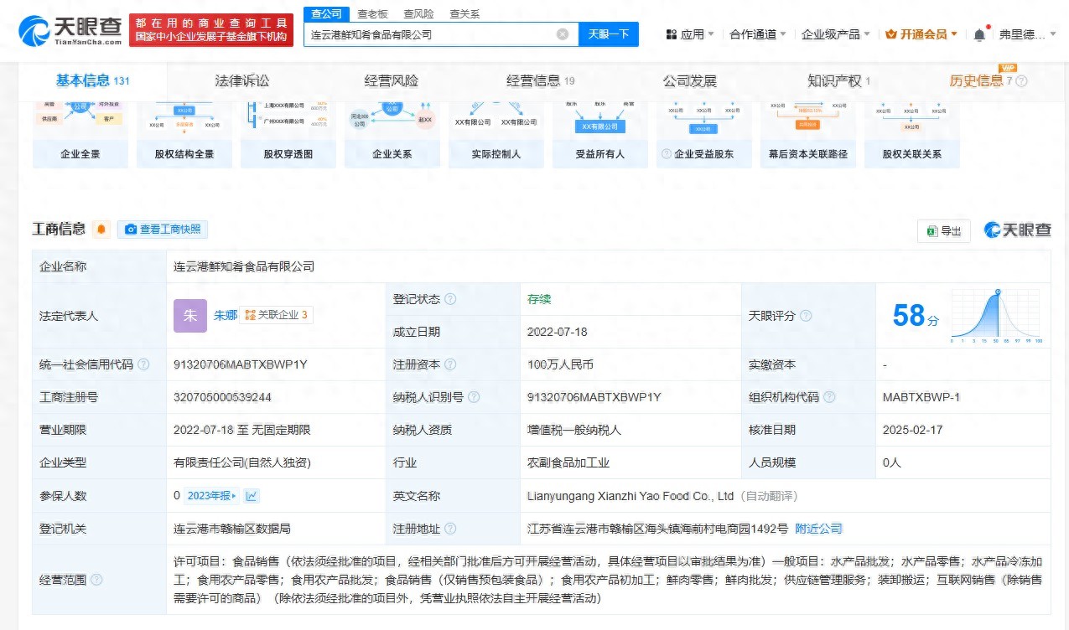The image size is (1069, 630).
Task: Select the 查老板 search tab
Action: coord(371,13)
